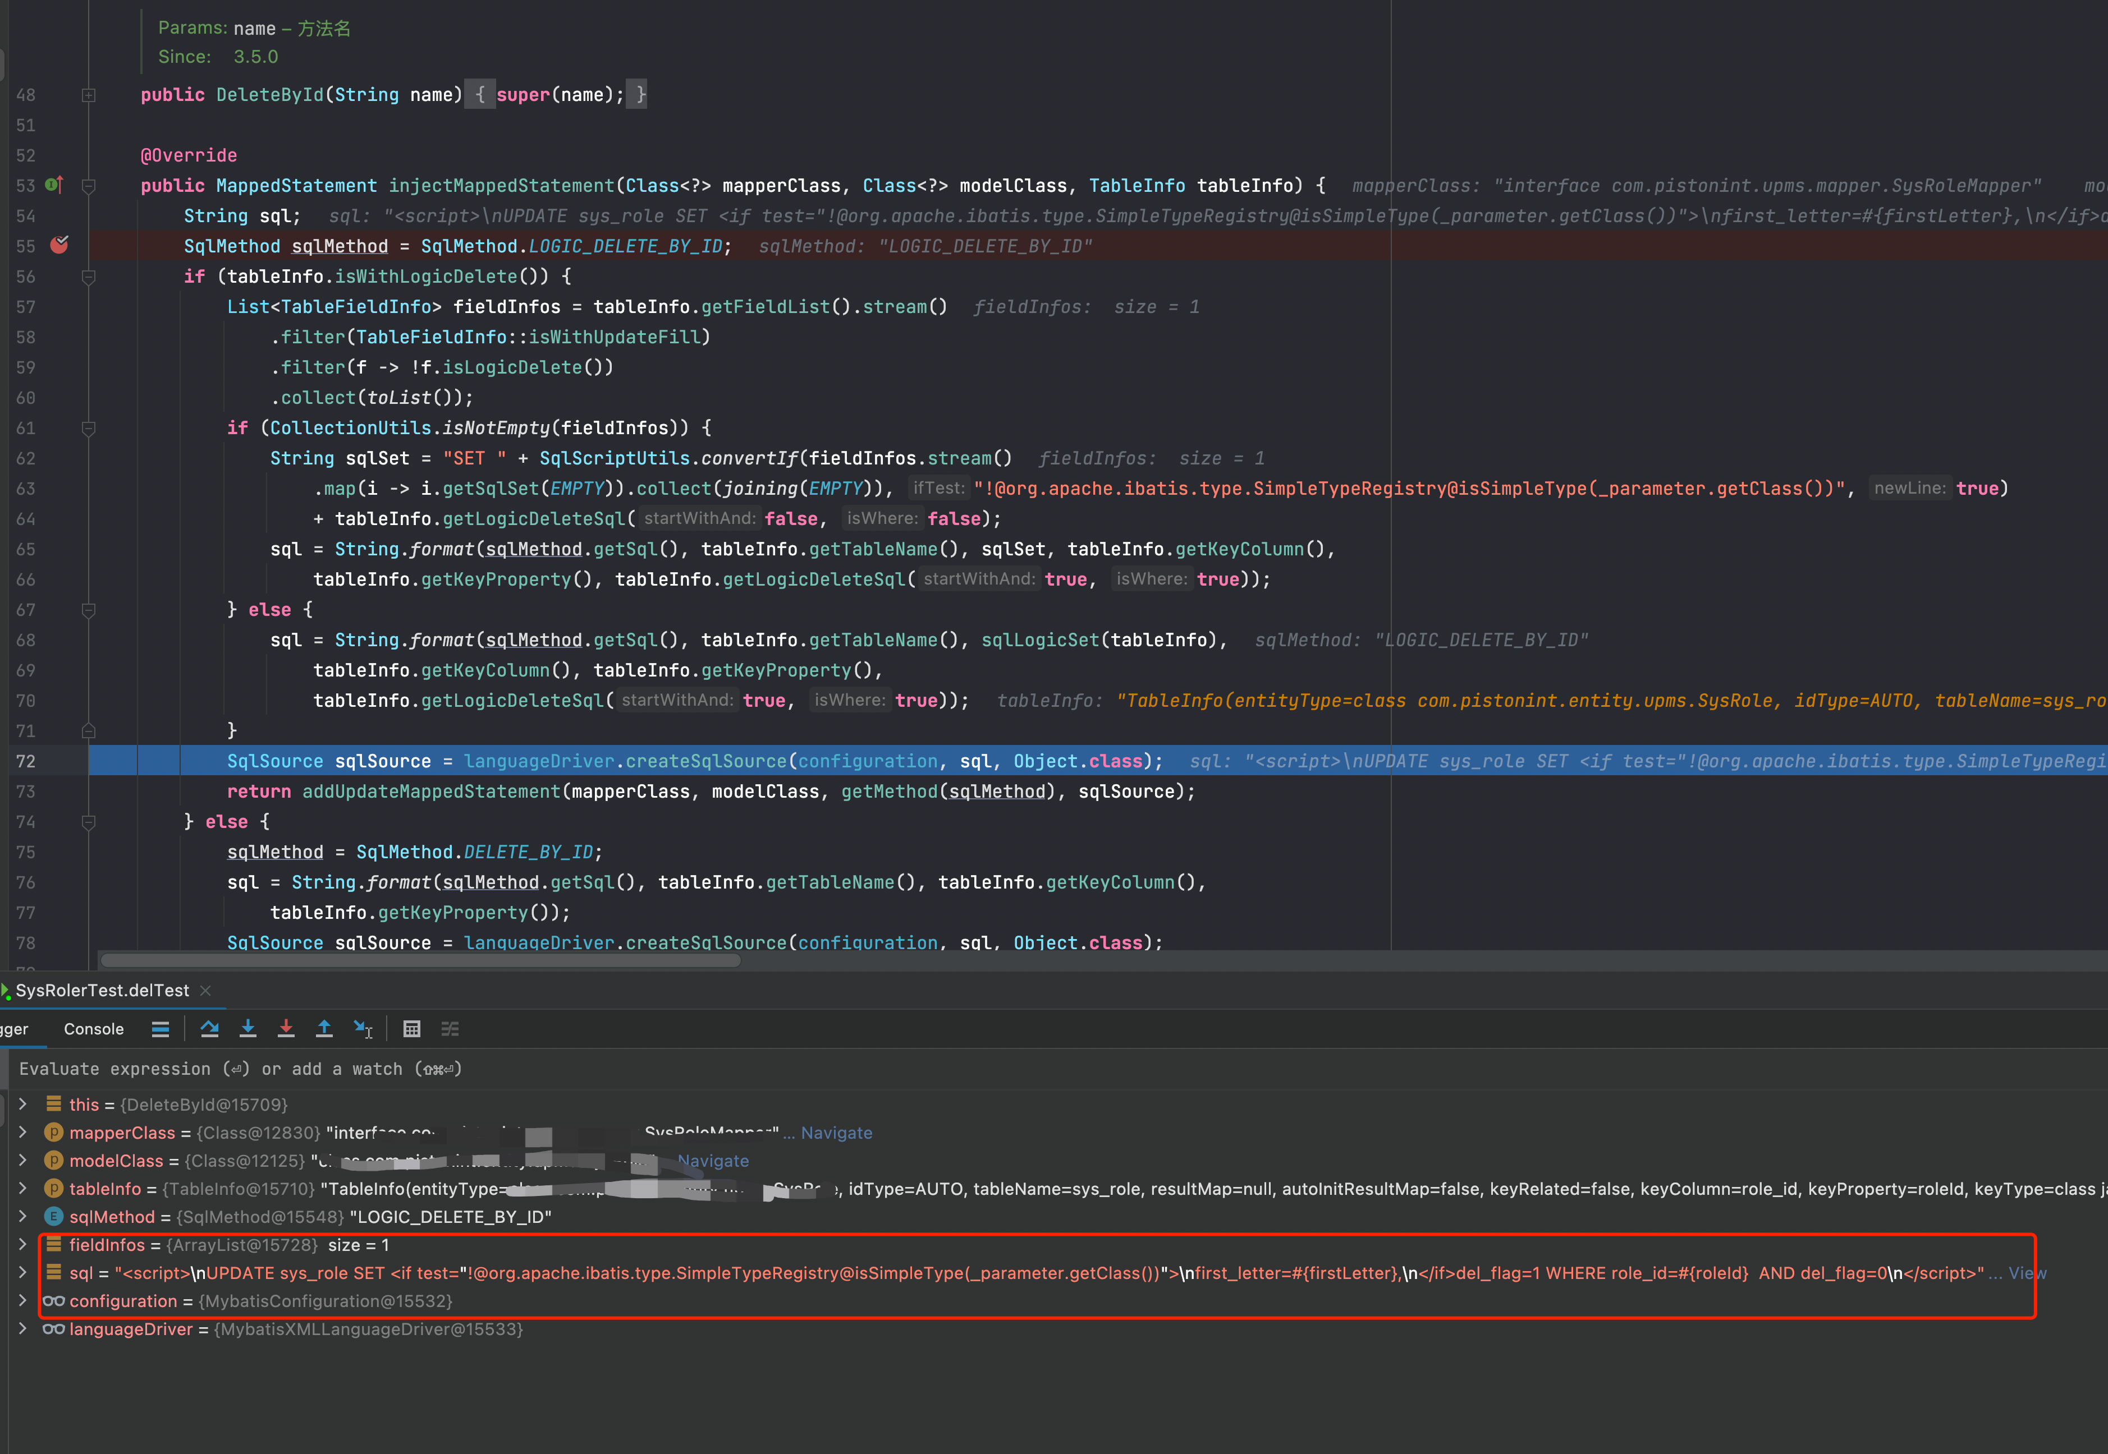Screen dimensions: 2108x1454
Task: Click the Step Into blue arrow icon
Action: tap(248, 1029)
